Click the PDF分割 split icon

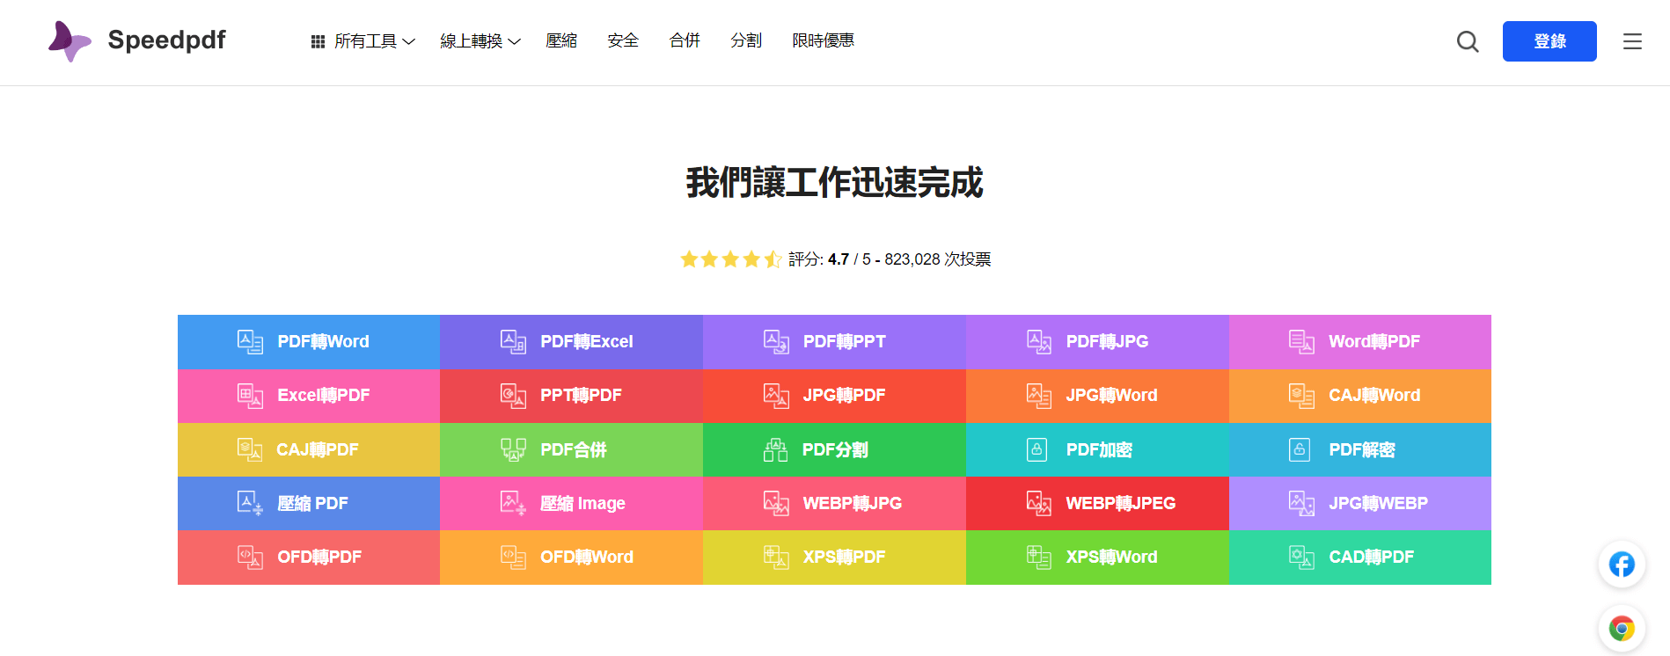775,450
